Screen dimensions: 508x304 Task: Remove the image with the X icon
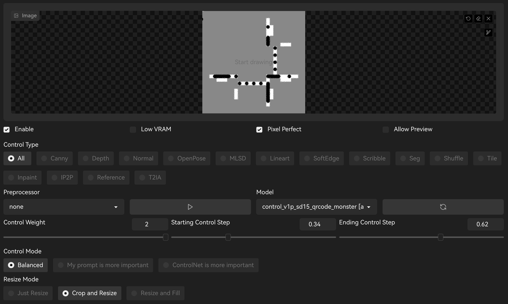point(488,18)
